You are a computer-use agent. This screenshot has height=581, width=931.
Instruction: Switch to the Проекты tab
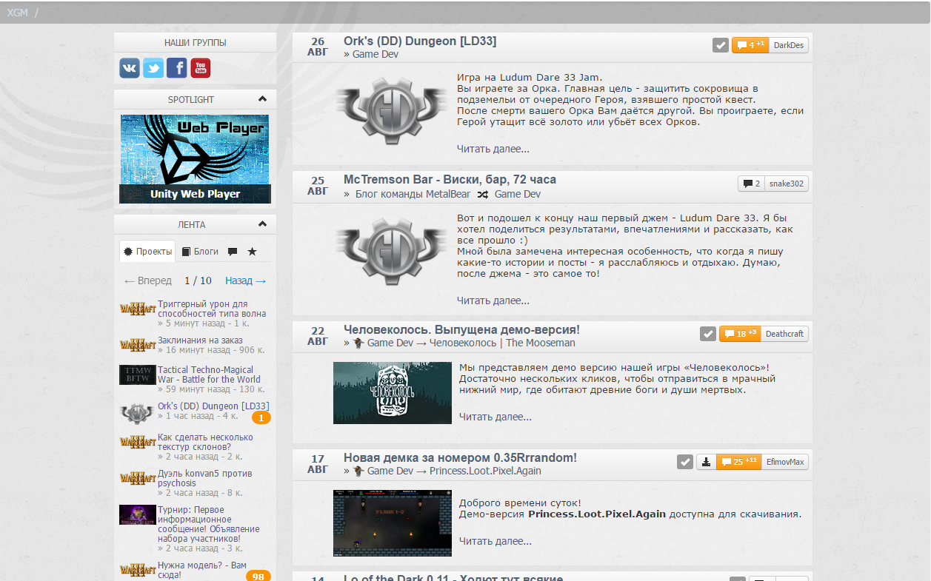pyautogui.click(x=147, y=252)
